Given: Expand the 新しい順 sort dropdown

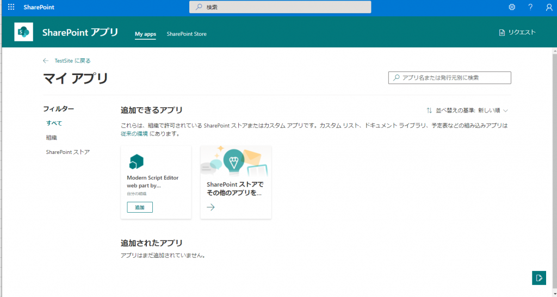Looking at the screenshot, I should pyautogui.click(x=493, y=110).
